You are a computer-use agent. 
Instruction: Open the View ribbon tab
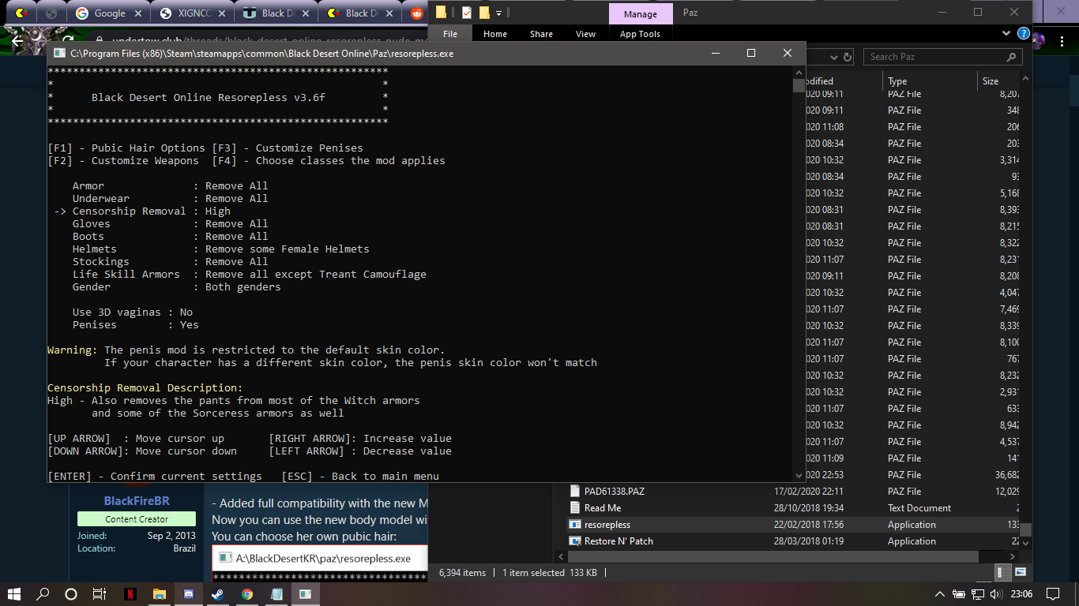(585, 34)
